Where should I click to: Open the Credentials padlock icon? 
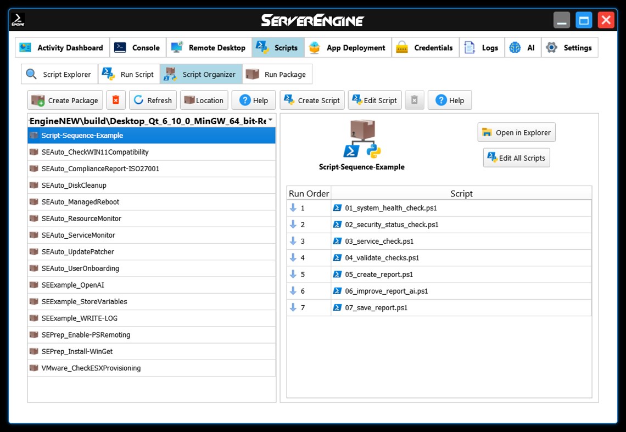point(402,47)
